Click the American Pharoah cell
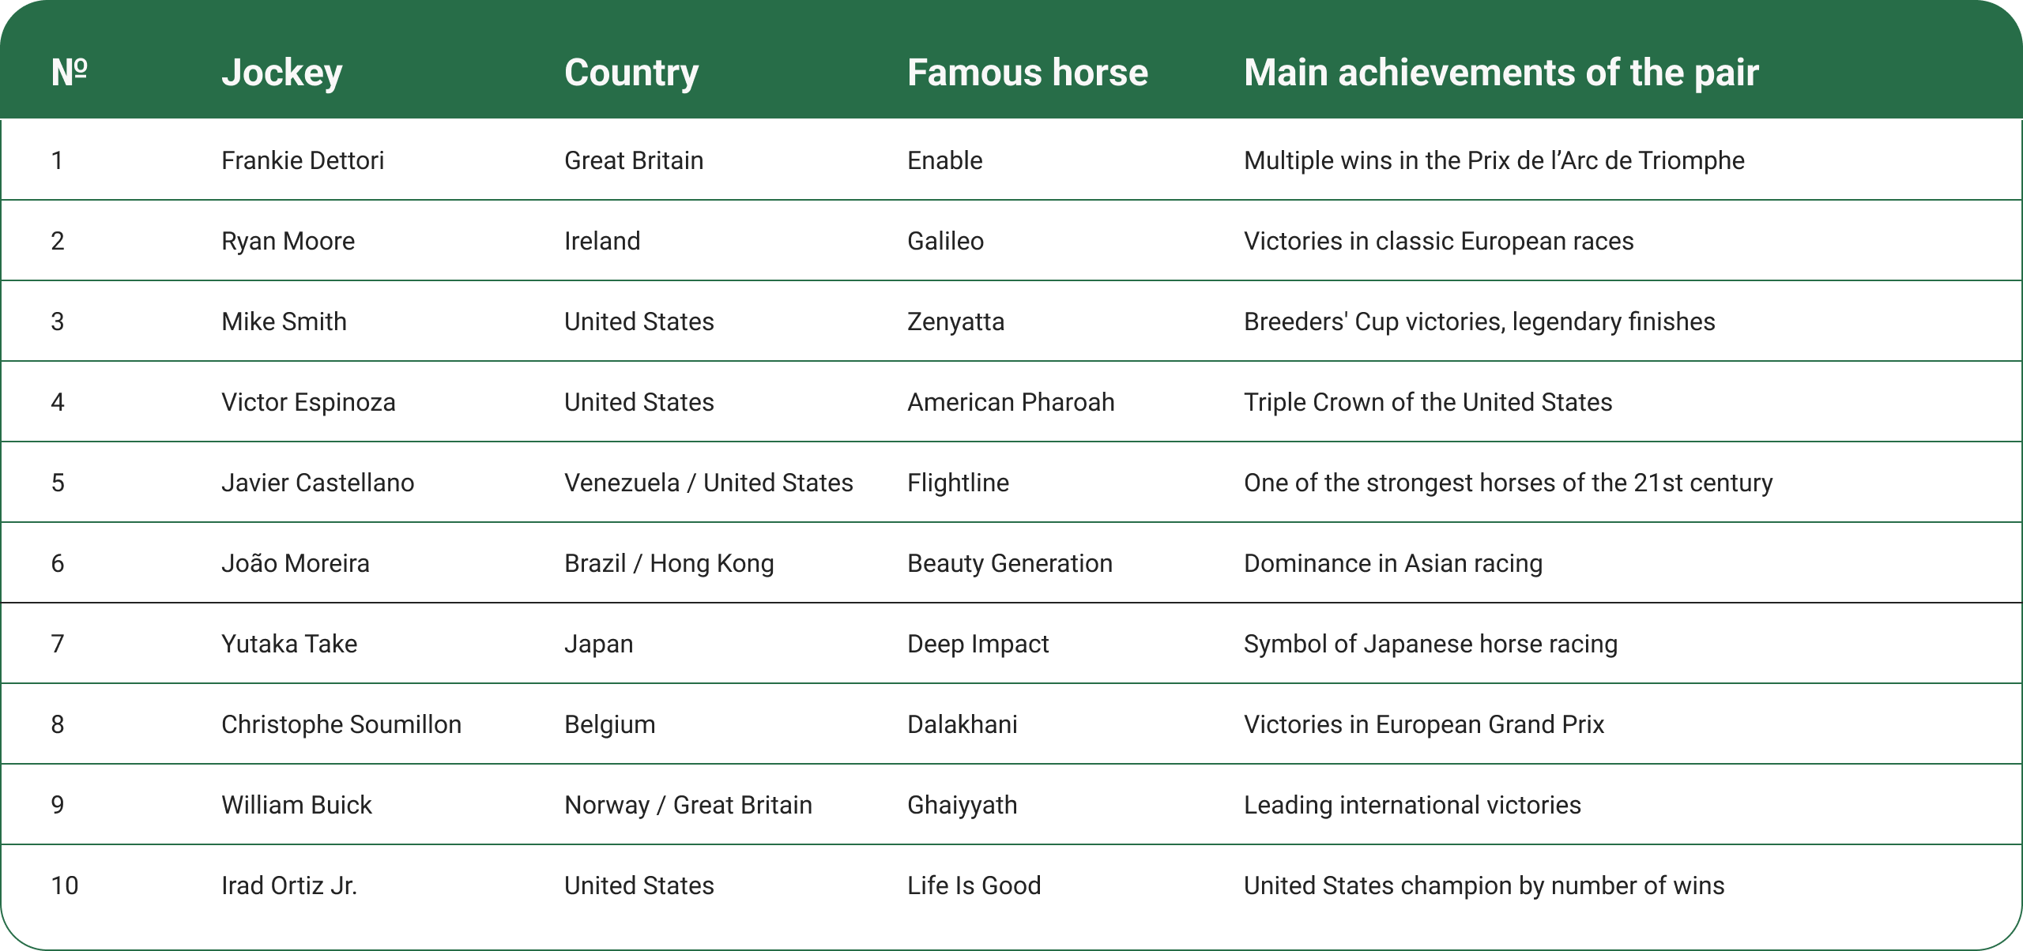Viewport: 2023px width, 951px height. coord(1010,403)
